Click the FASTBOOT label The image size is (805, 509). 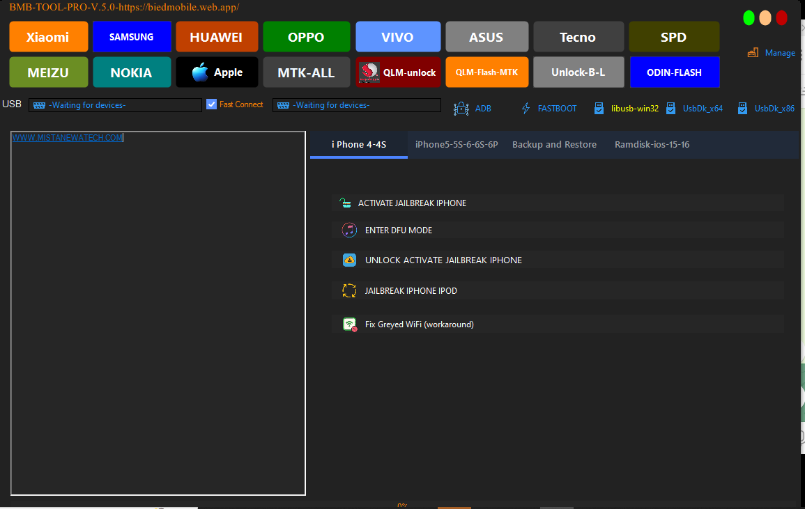(557, 109)
